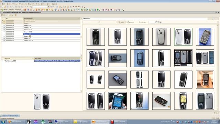The image size is (220, 124).
Task: Open the Файл menu
Action: tap(3, 4)
